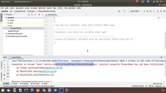Image resolution: width=166 pixels, height=93 pixels.
Task: Open TODO tool window button
Action: (14, 84)
